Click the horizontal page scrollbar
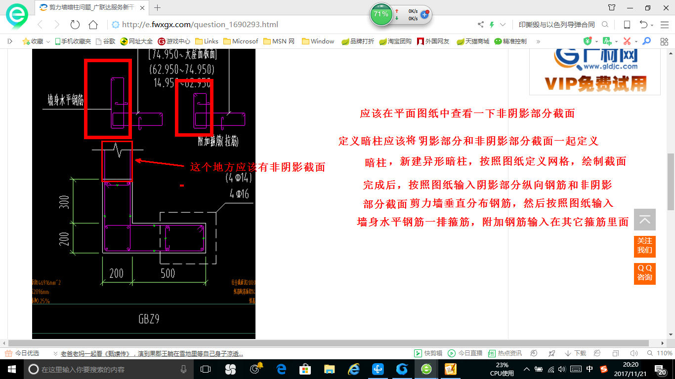 click(x=328, y=343)
